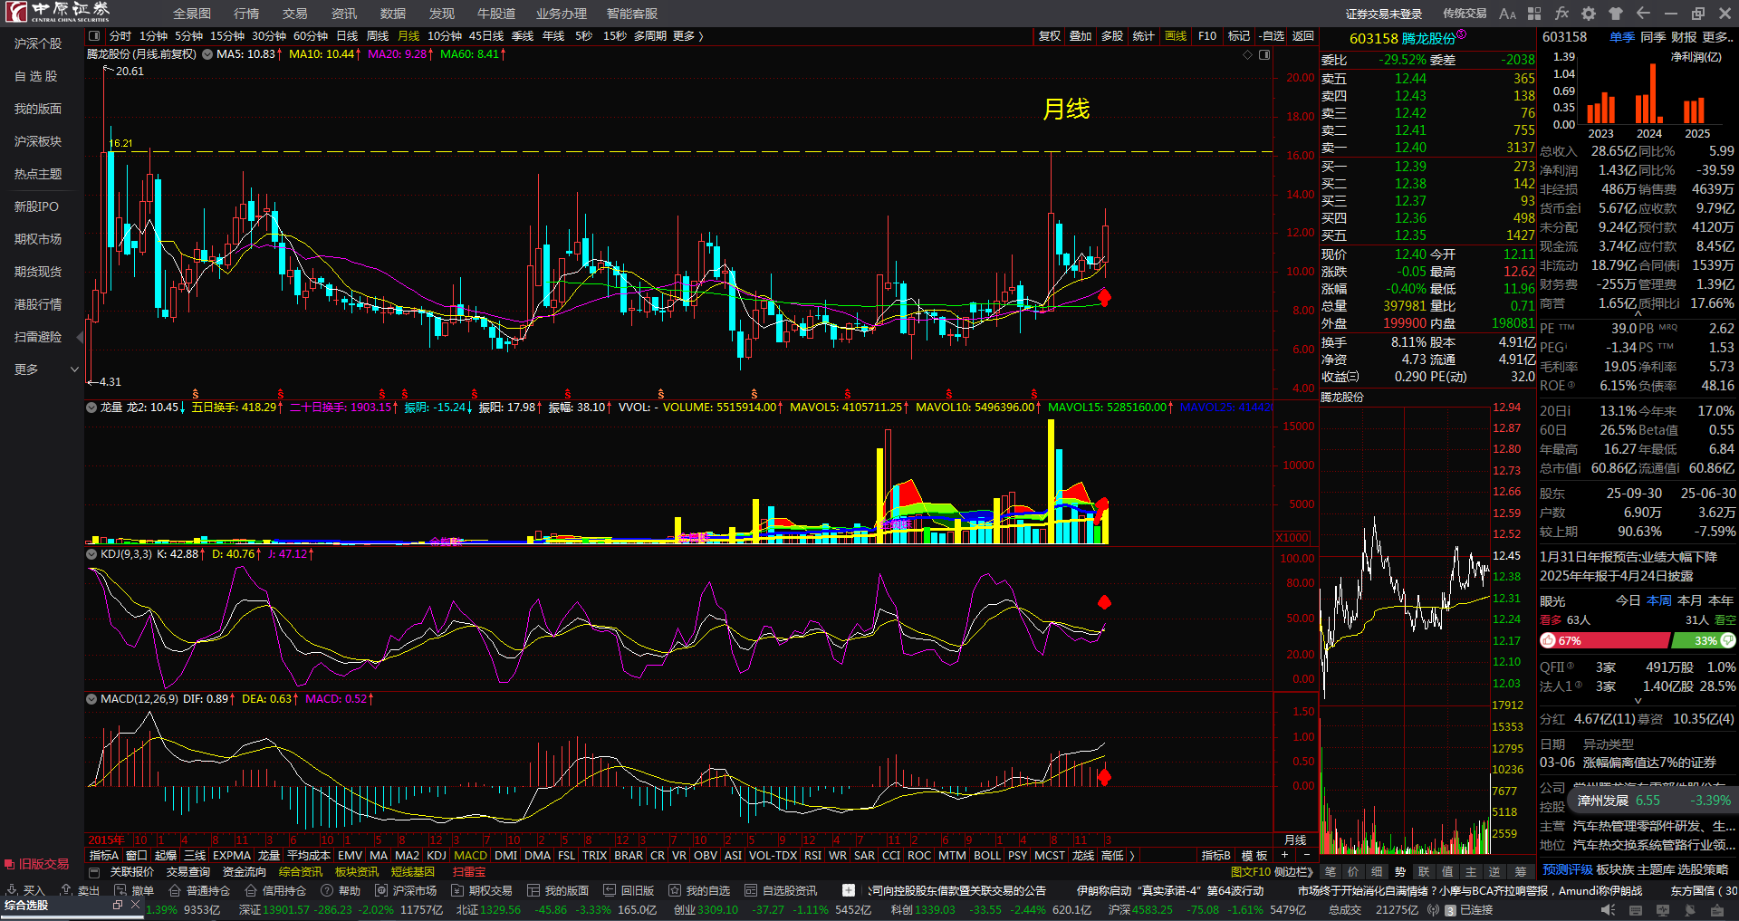
Task: Open 自选股资讯 in bottom toolbar
Action: click(781, 890)
